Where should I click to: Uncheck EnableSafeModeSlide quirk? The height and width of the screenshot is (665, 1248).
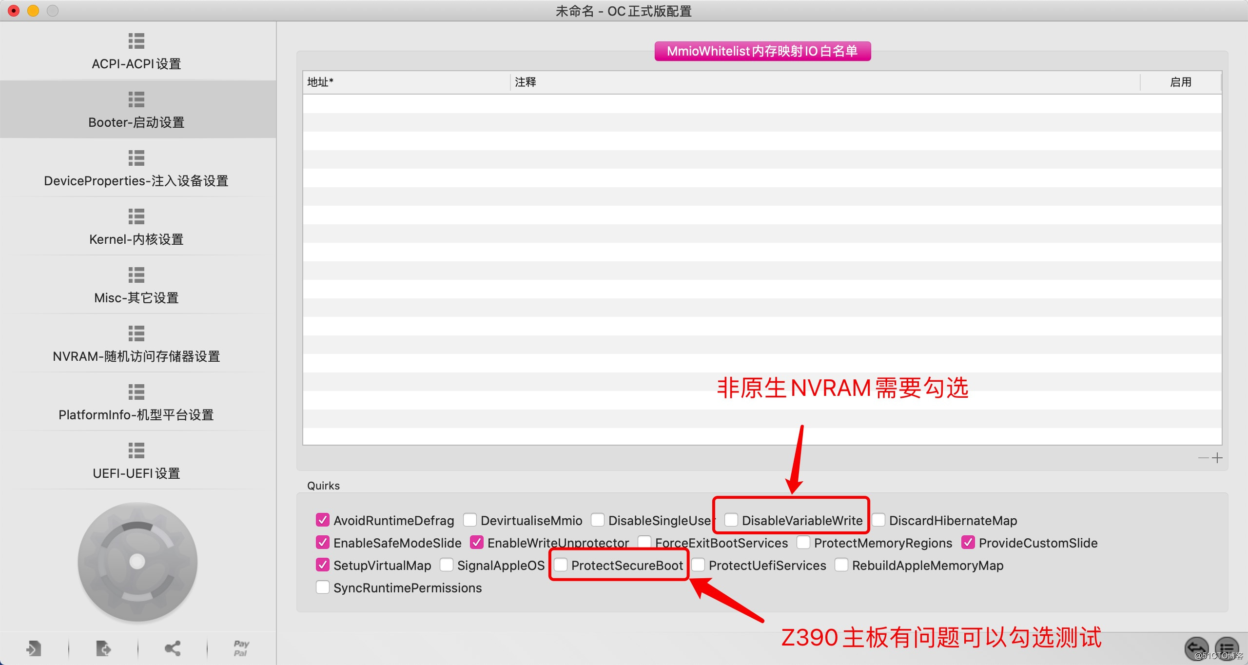(323, 542)
